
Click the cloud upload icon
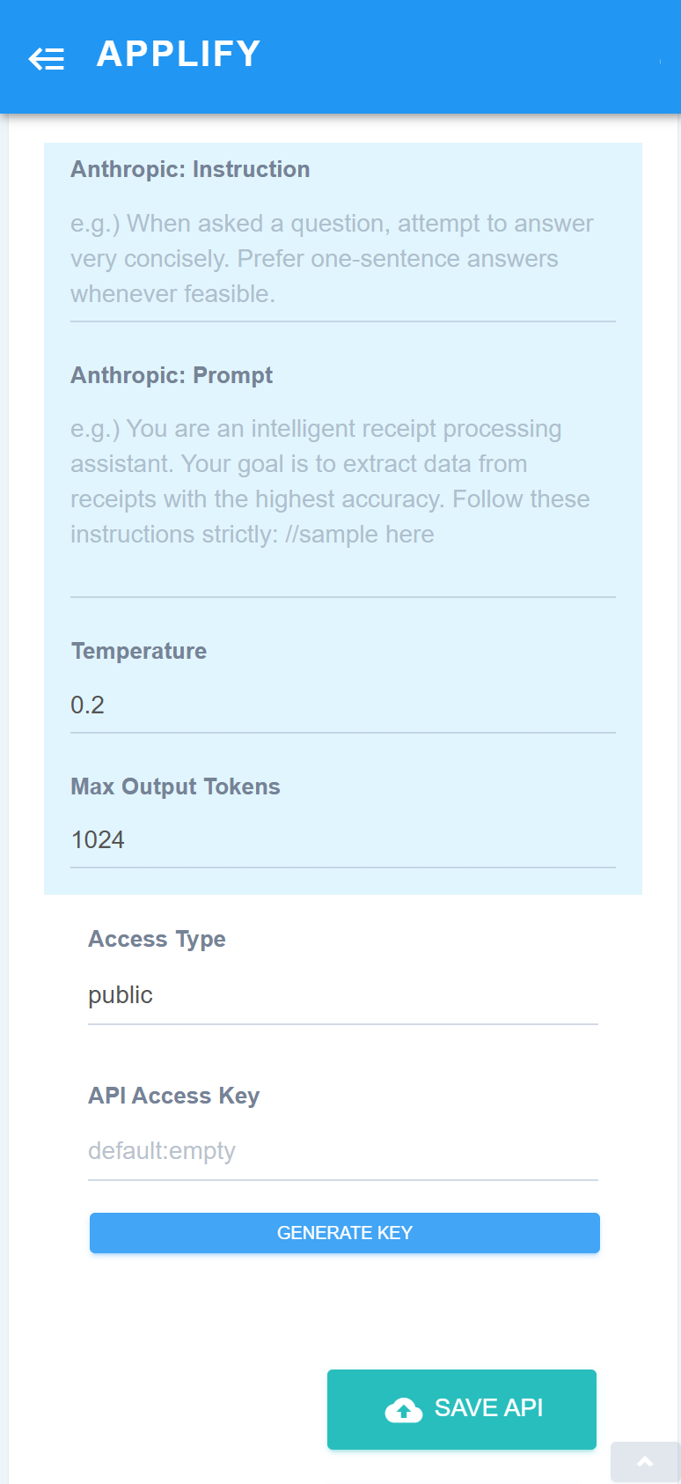click(x=403, y=1410)
